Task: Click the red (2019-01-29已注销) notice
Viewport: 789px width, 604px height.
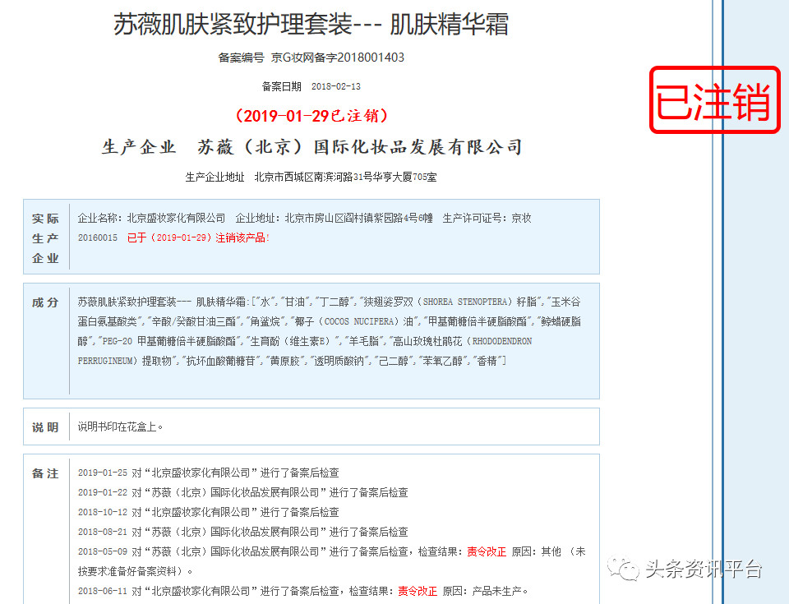Action: point(311,115)
